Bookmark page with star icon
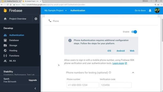Image resolution: width=163 pixels, height=92 pixels. 158,5
